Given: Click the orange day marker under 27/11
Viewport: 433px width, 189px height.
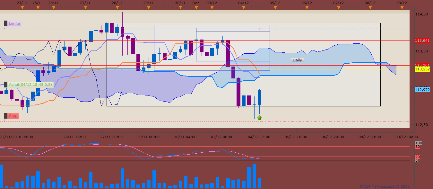Looking at the screenshot, I should pos(85,8).
